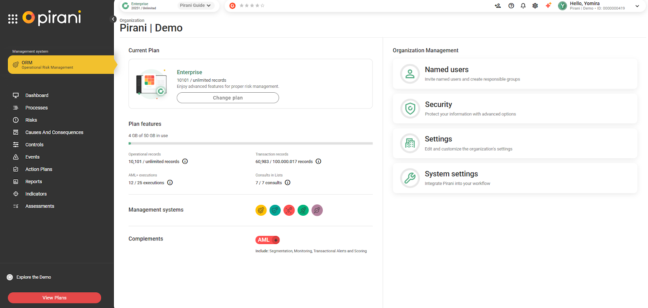Click the storage usage progress bar
Image resolution: width=648 pixels, height=308 pixels.
tap(250, 143)
